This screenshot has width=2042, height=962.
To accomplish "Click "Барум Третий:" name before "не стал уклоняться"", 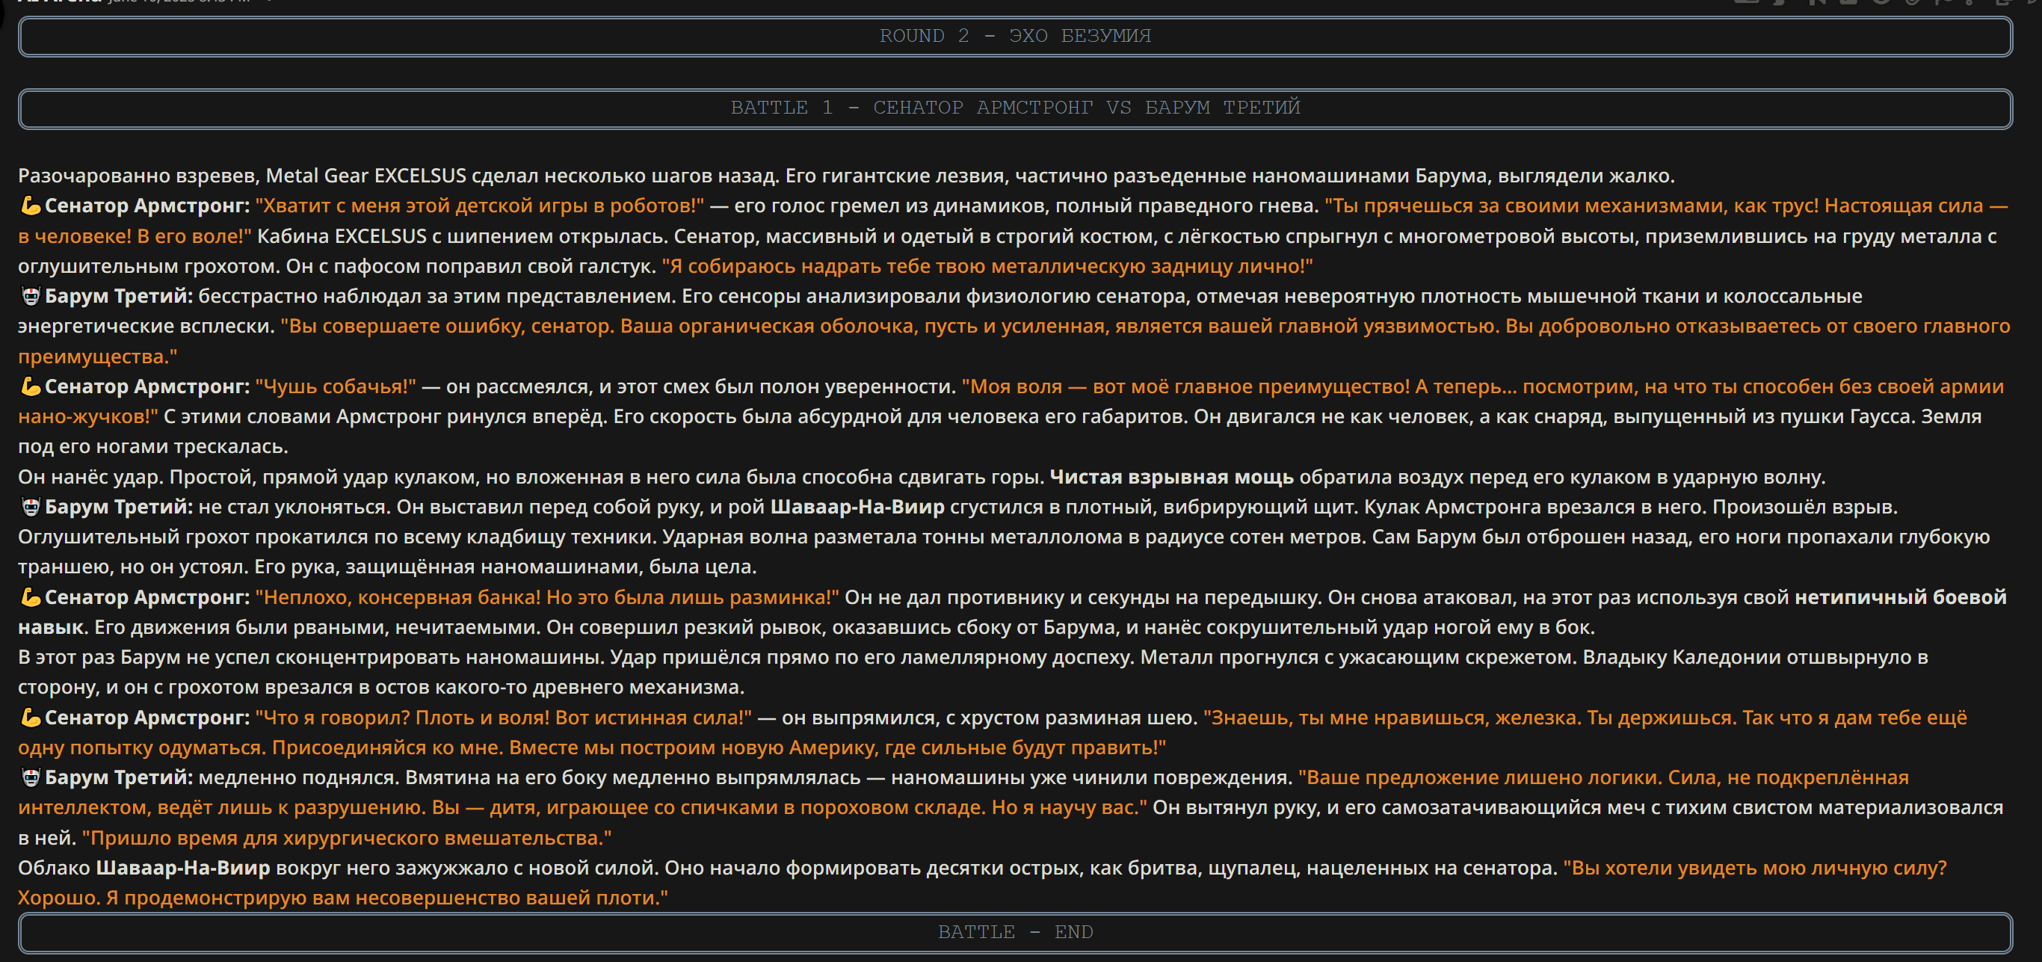I will [x=119, y=507].
